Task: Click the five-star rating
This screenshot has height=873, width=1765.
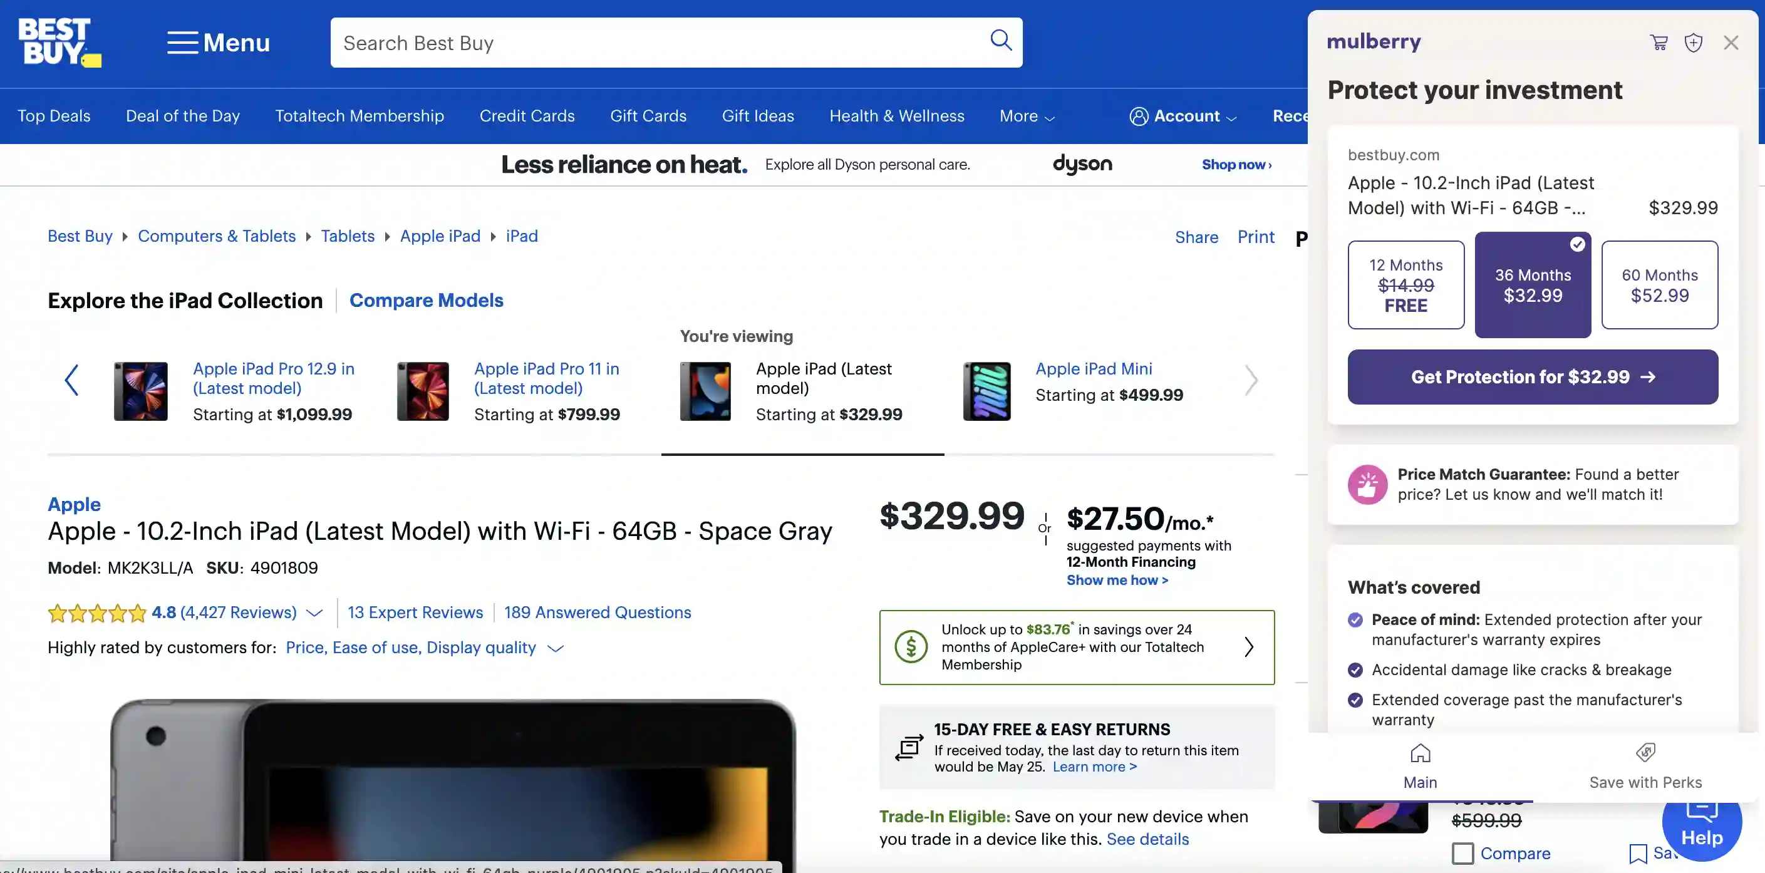Action: [x=96, y=612]
